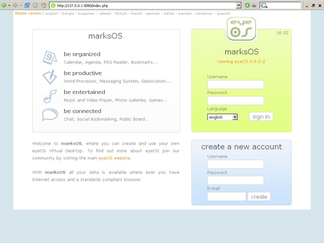Viewport: 324px width, 243px height.
Task: Switch the page language to bangla
Action: click(x=68, y=13)
